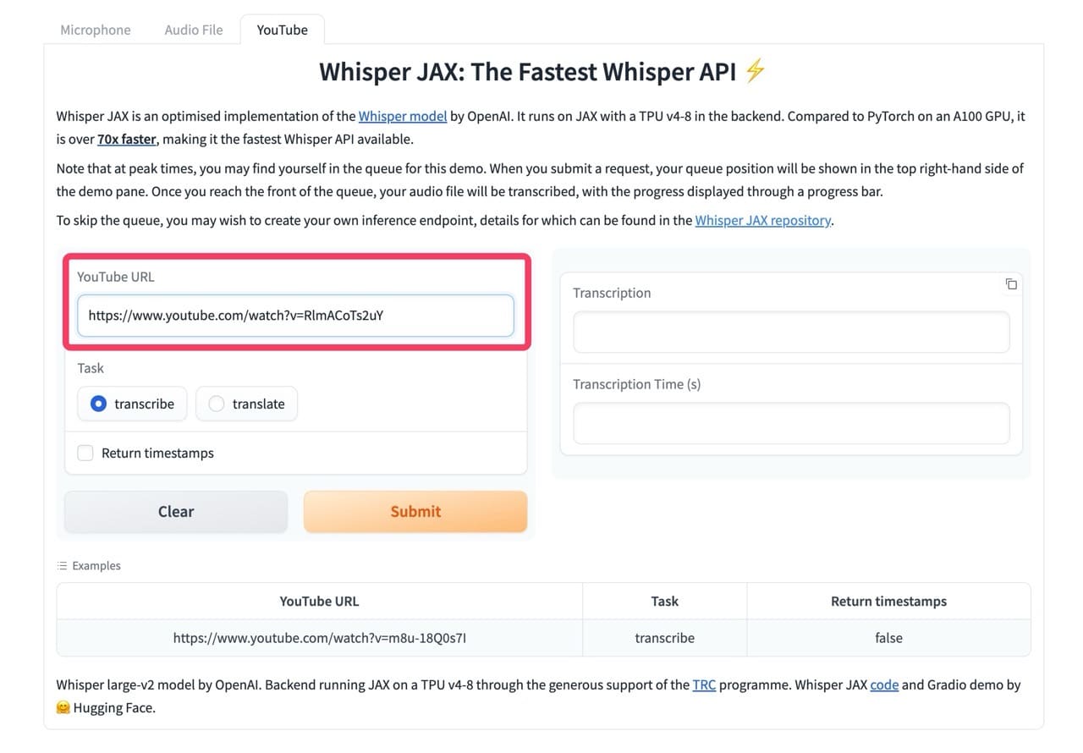
Task: Click the Transcription Time (s) field
Action: click(x=791, y=423)
